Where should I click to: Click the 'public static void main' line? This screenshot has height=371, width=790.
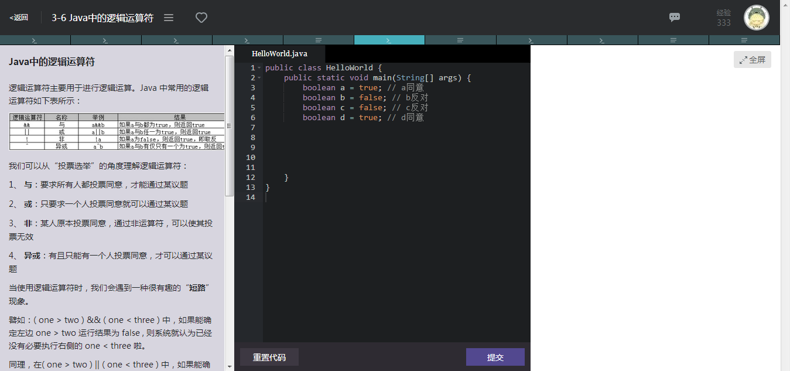tap(377, 78)
